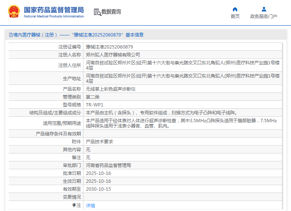Click the 政务服务门户 person icon
Image resolution: width=291 pixels, height=211 pixels.
point(264,9)
